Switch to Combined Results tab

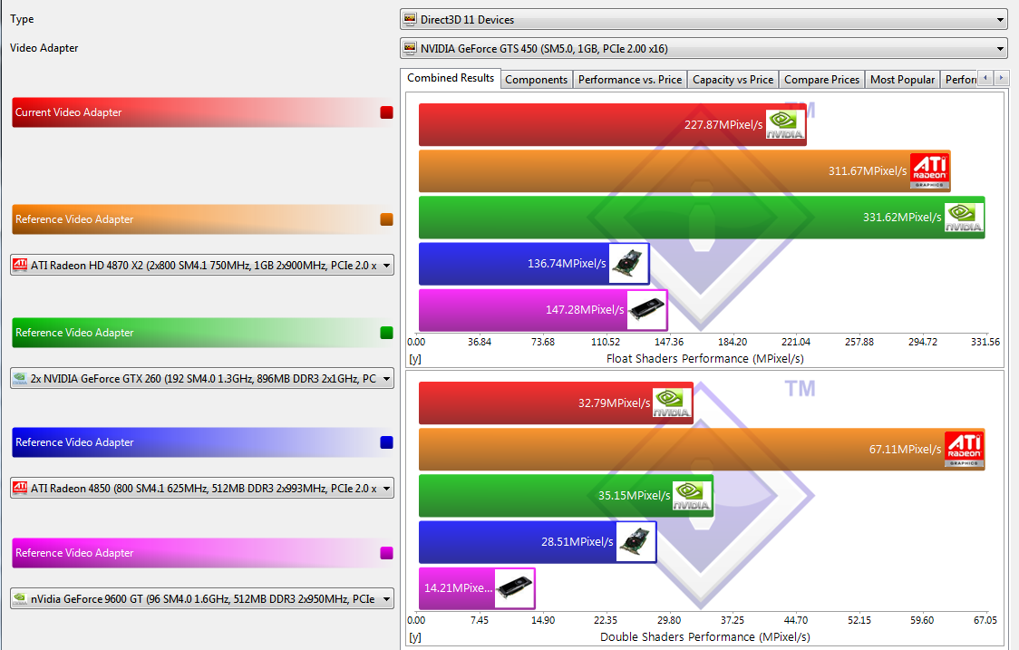tap(451, 78)
